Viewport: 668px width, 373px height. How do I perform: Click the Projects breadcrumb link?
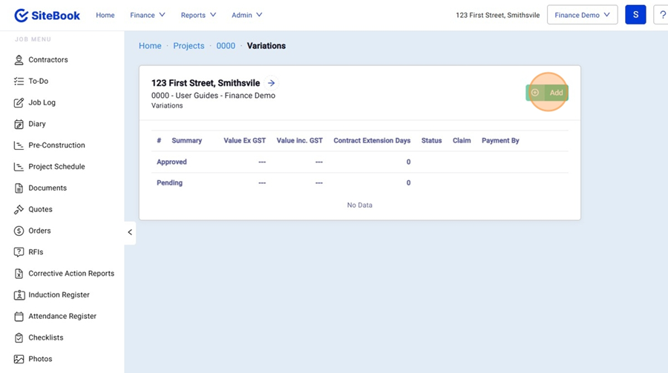[x=189, y=46]
